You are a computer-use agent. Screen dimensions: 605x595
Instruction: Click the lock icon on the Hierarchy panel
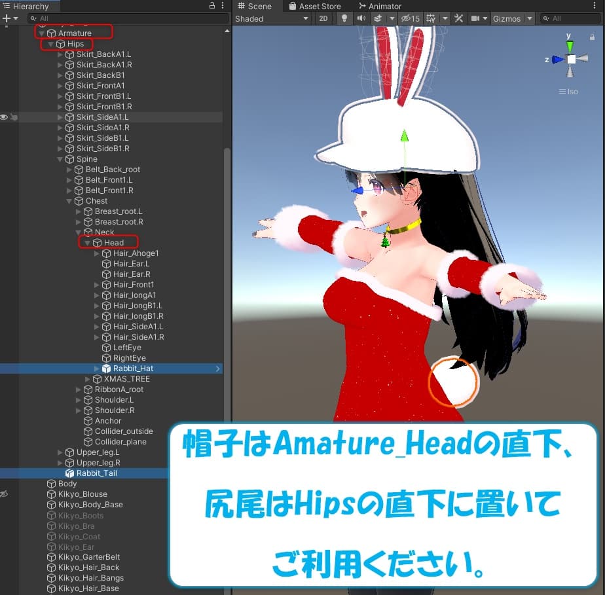click(212, 5)
